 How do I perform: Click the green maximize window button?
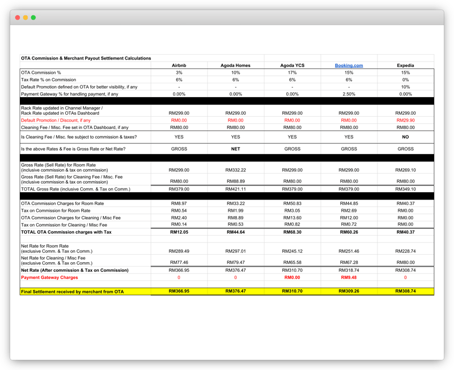point(33,18)
